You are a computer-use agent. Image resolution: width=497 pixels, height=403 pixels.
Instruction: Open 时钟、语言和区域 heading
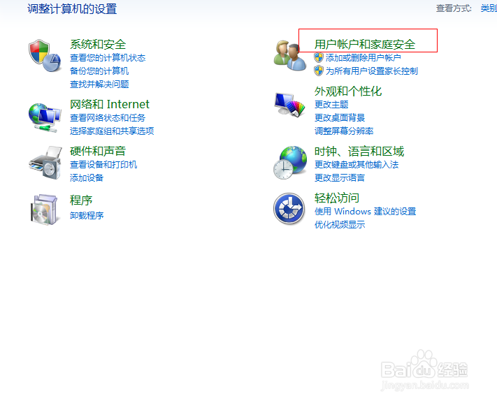pyautogui.click(x=359, y=152)
